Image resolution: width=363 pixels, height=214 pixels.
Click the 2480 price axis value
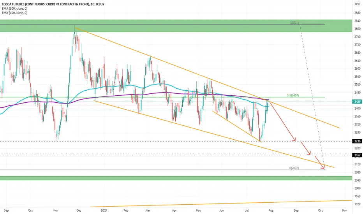tap(358, 93)
